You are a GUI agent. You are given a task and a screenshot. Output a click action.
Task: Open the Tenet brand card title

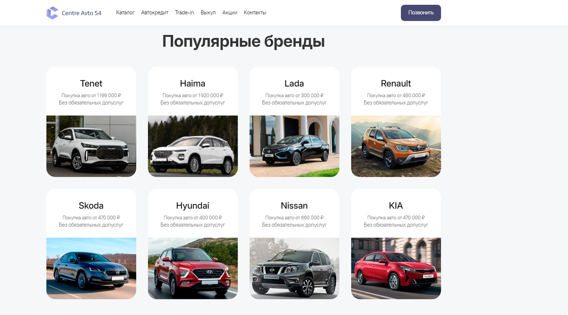point(91,84)
